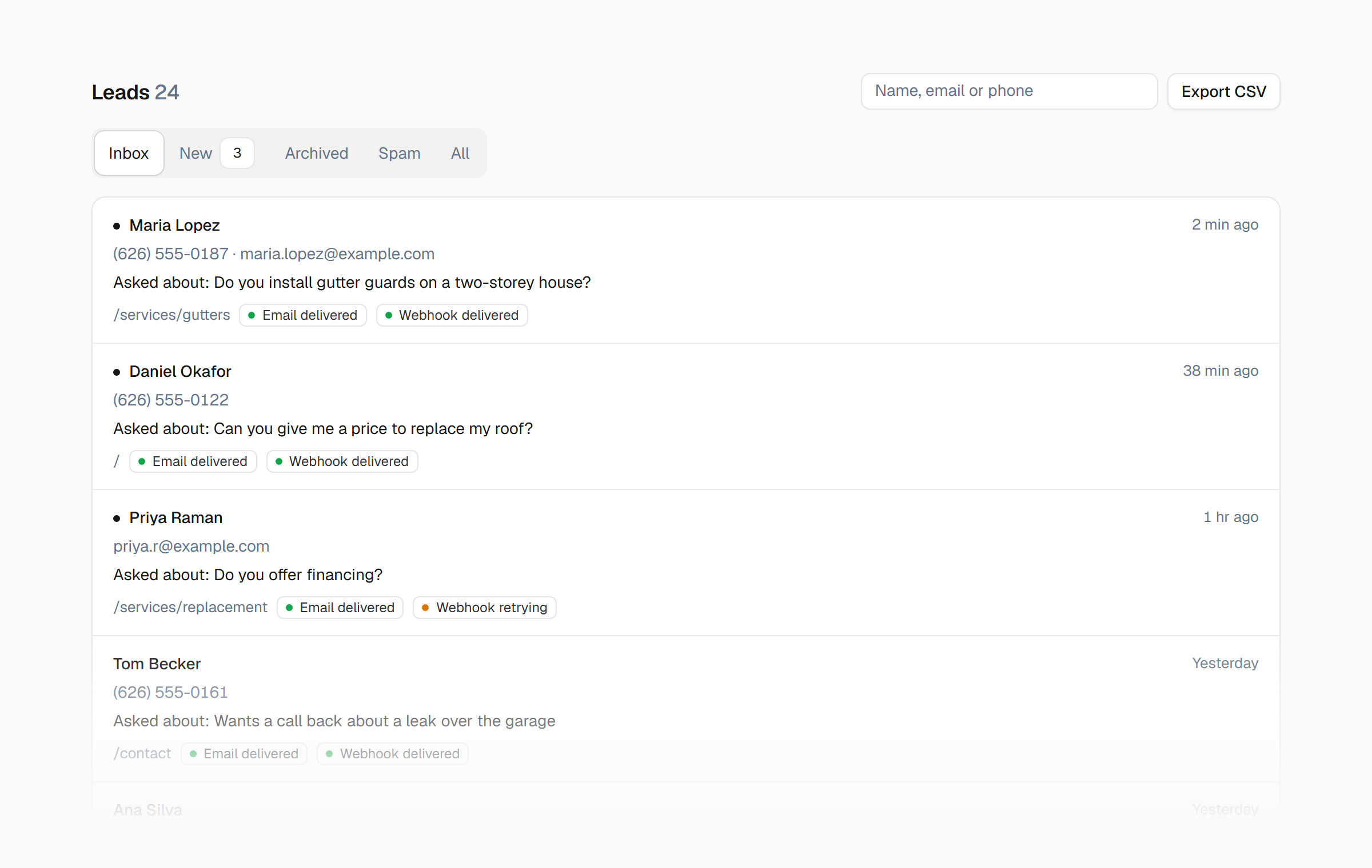This screenshot has height=868, width=1372.
Task: Click the /contact page path
Action: pos(142,753)
